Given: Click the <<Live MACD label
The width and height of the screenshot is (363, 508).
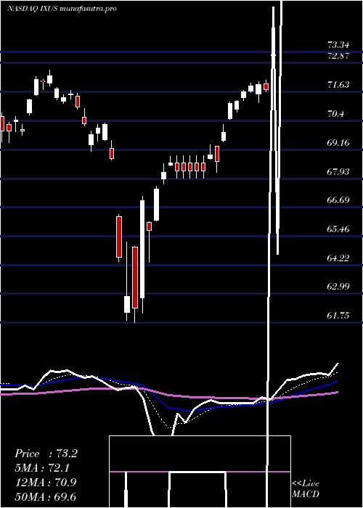Looking at the screenshot, I should [306, 489].
